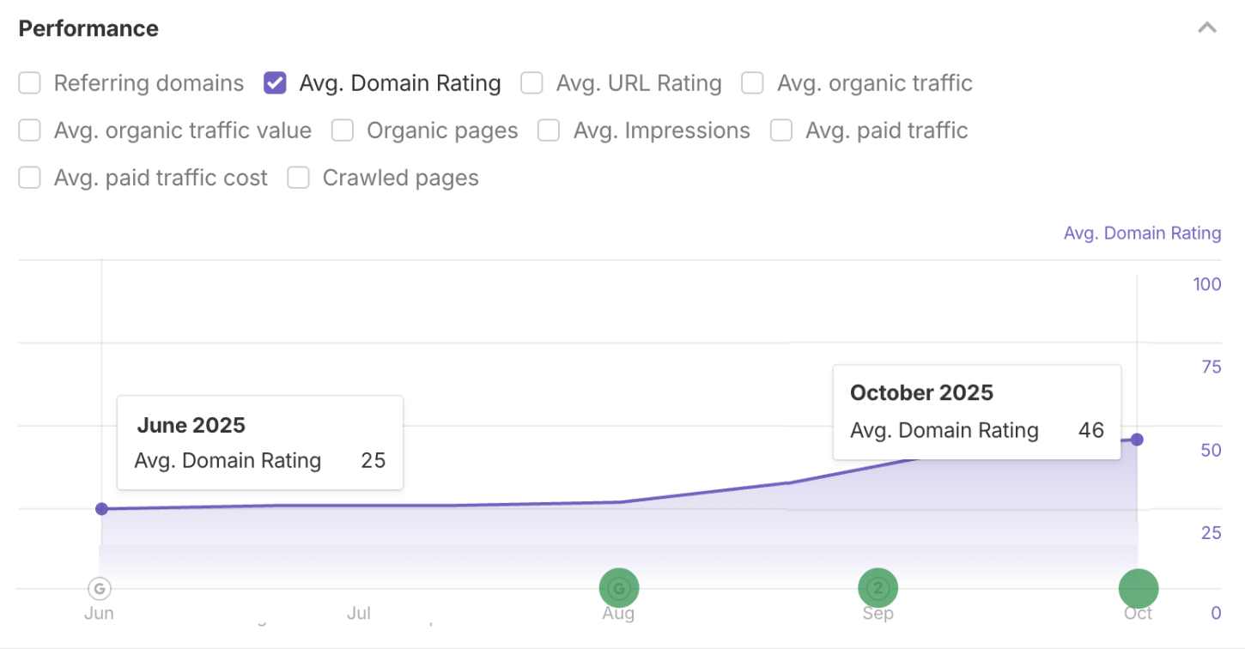The height and width of the screenshot is (649, 1245).
Task: Click the Jul x-axis label
Action: [359, 613]
